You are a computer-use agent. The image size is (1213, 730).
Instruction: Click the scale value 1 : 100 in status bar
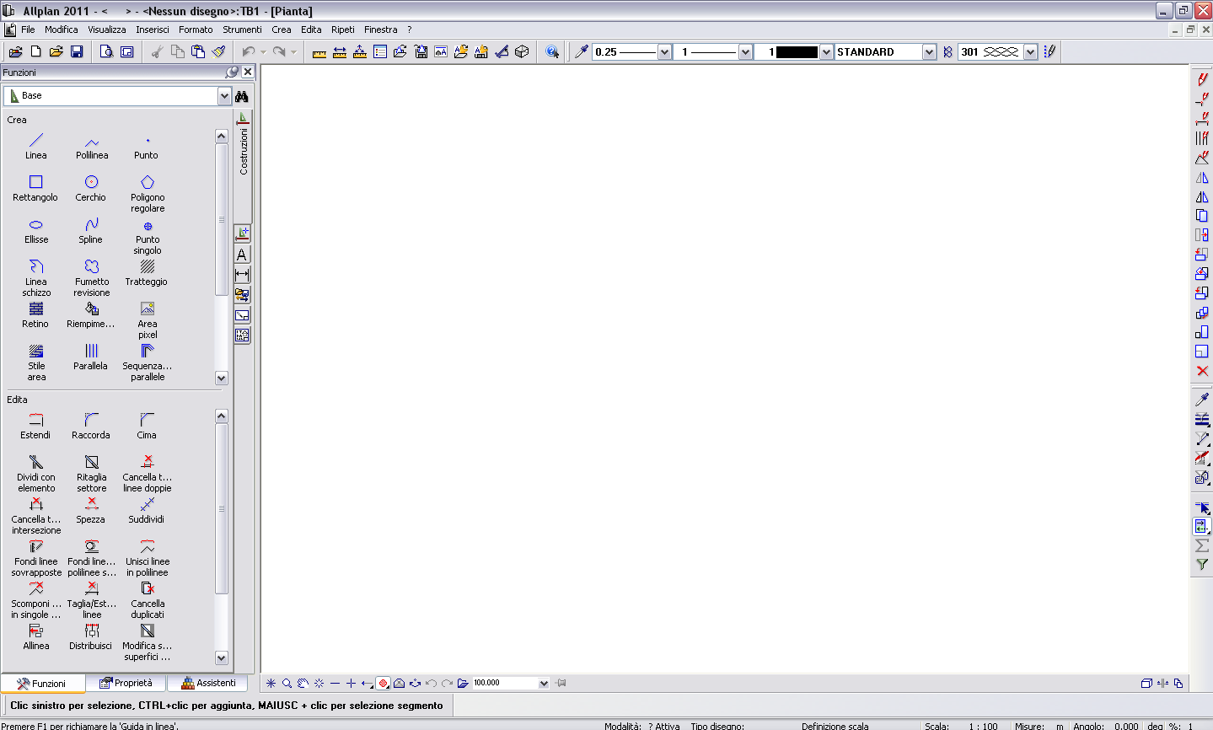[x=983, y=726]
